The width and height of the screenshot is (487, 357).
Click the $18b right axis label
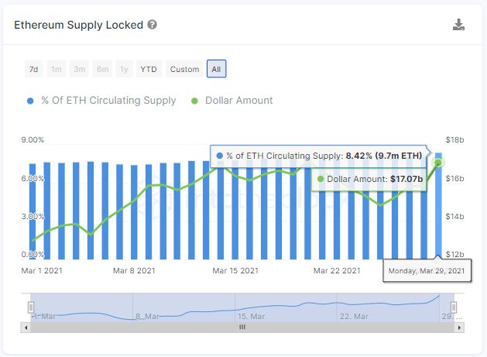click(454, 140)
